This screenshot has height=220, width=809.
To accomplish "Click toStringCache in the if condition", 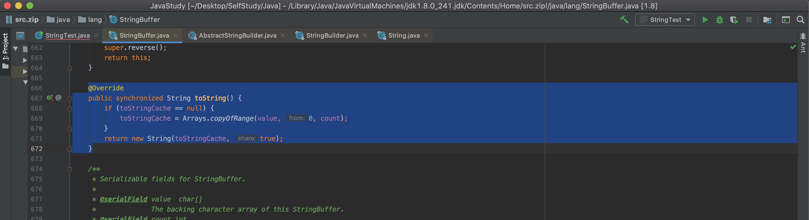I will tap(145, 108).
